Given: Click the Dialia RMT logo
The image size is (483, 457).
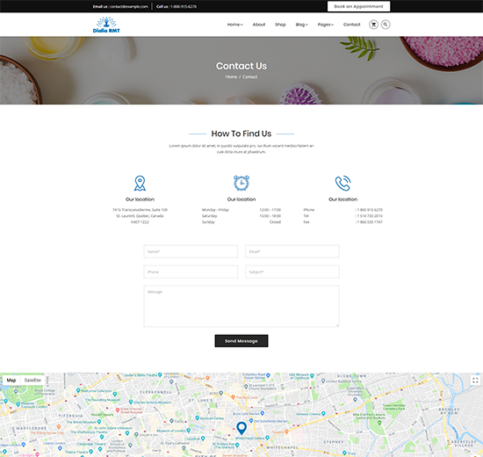Looking at the screenshot, I should (x=106, y=25).
